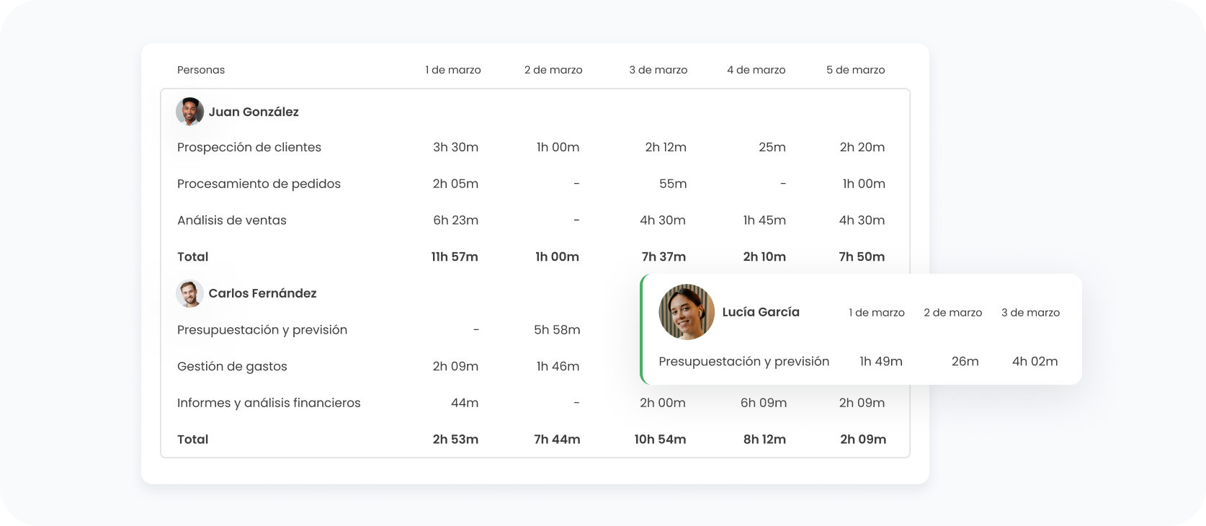Image resolution: width=1206 pixels, height=526 pixels.
Task: Select the 5h 58m time entry
Action: (557, 330)
